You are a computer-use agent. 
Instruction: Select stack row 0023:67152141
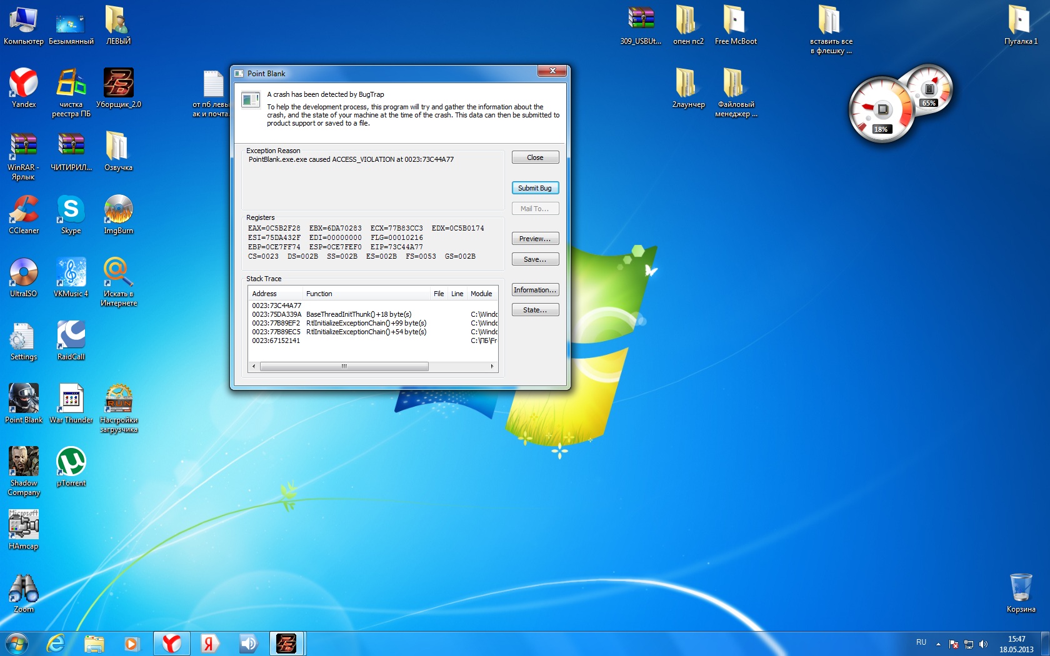374,340
